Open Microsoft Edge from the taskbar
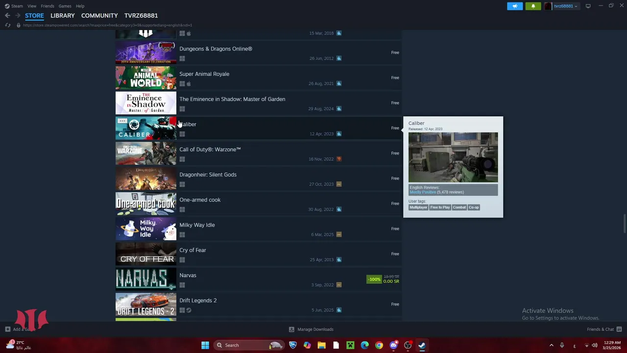This screenshot has width=627, height=353. (364, 345)
